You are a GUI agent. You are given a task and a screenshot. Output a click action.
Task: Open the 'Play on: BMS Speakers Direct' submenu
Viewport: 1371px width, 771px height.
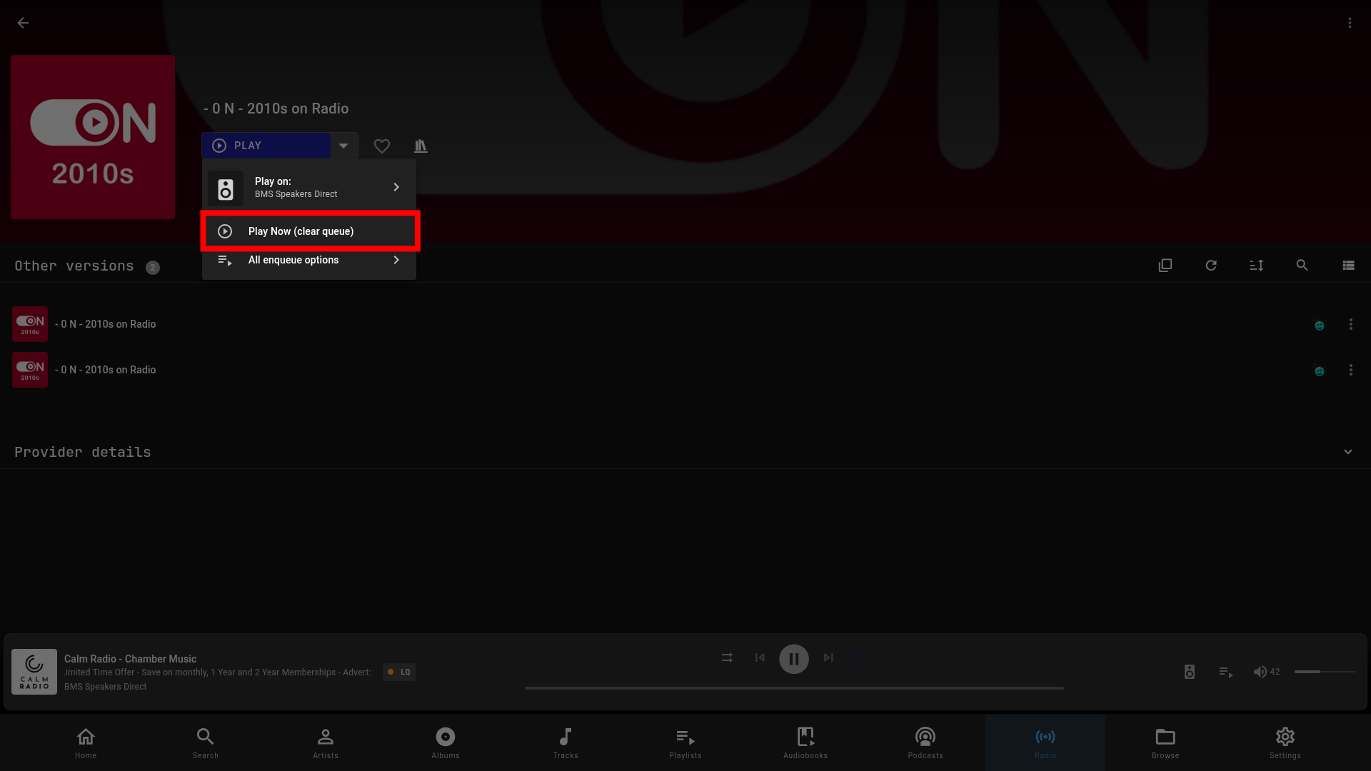click(x=309, y=187)
